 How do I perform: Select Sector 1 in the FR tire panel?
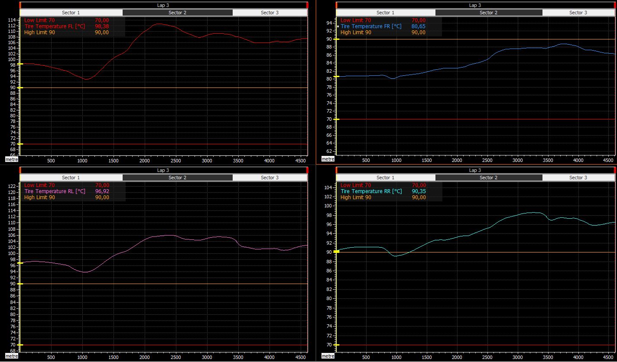[386, 13]
